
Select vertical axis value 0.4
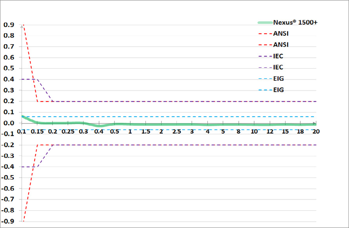(9, 79)
